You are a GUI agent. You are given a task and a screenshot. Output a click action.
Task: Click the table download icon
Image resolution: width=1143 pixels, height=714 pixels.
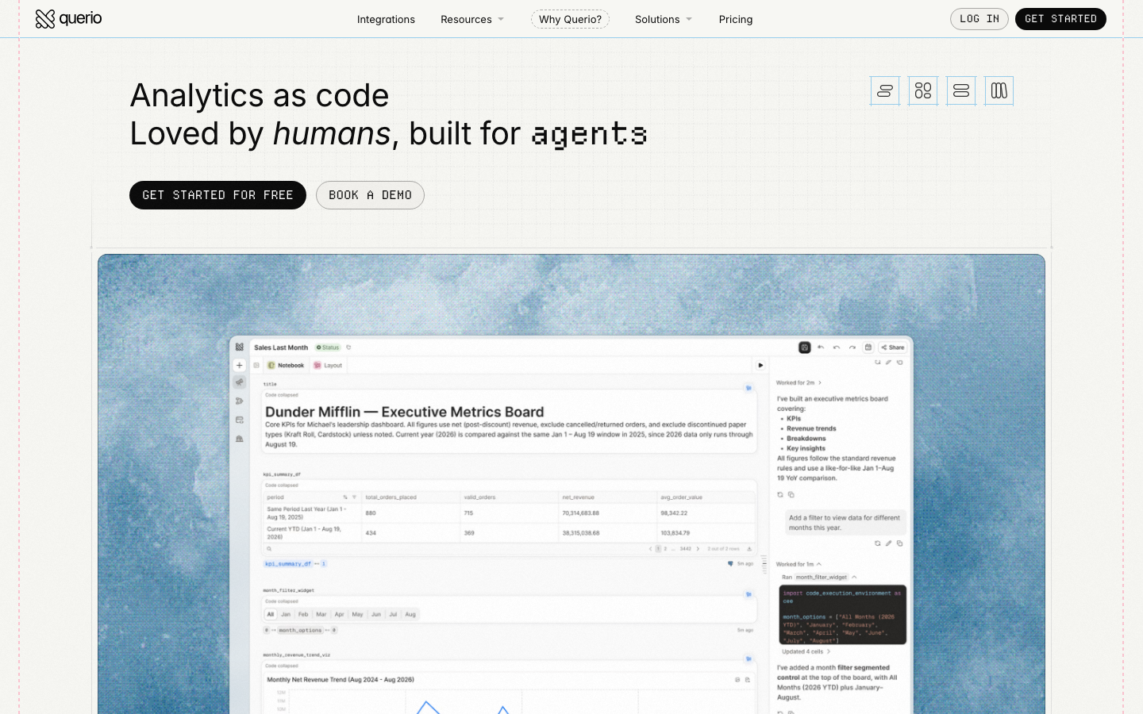(x=749, y=548)
